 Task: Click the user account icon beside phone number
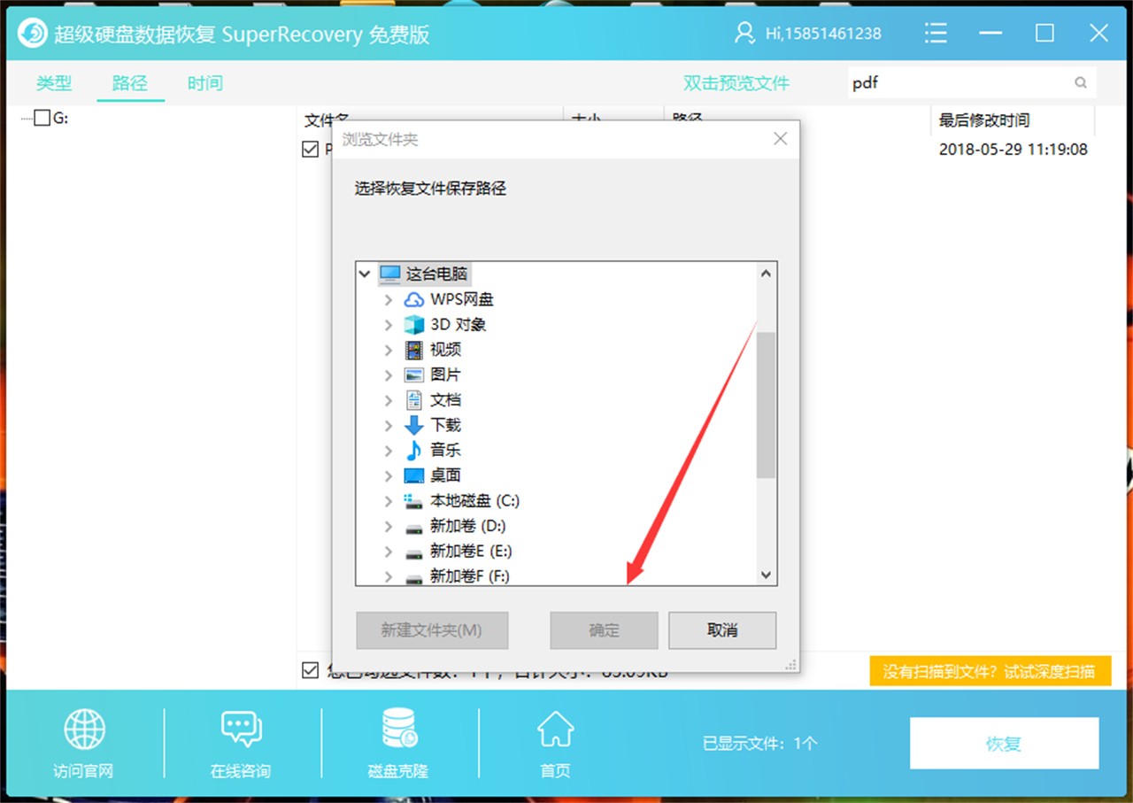[744, 32]
